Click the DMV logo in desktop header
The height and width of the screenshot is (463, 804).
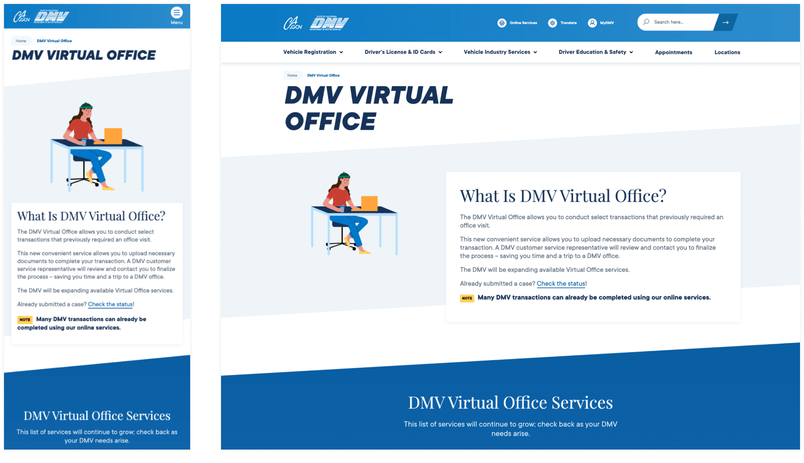point(329,23)
